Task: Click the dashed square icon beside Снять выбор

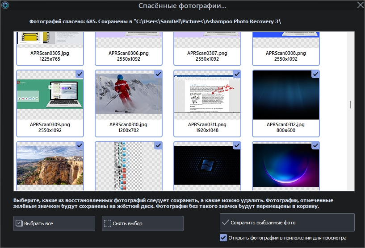Action: [x=107, y=223]
